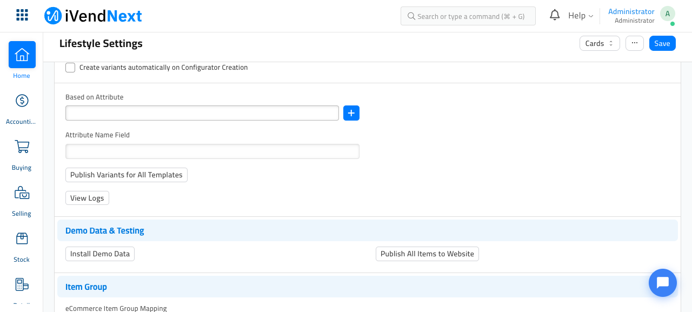Focus the Based on Attribute input field
This screenshot has width=692, height=312.
point(202,113)
